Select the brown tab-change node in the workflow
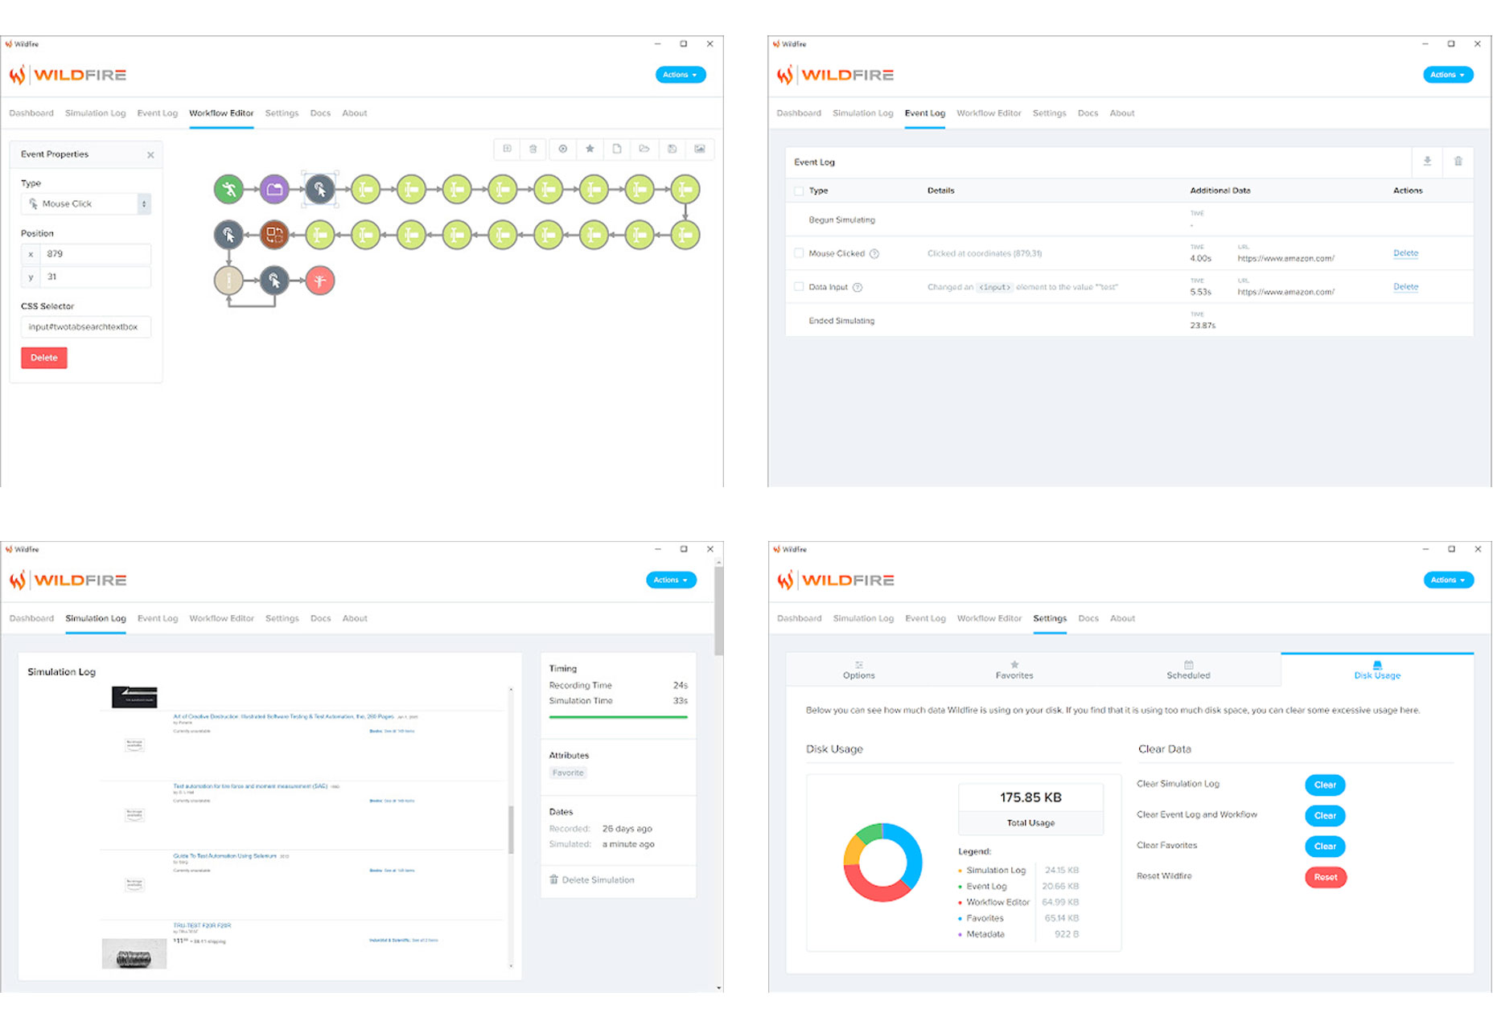Viewport: 1493px width, 1029px height. tap(274, 235)
